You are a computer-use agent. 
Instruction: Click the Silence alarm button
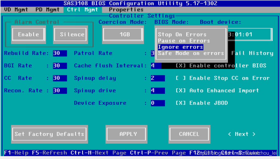click(71, 34)
